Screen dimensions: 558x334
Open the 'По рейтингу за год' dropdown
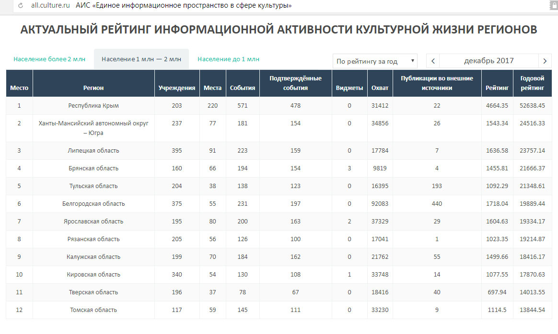[x=375, y=61]
